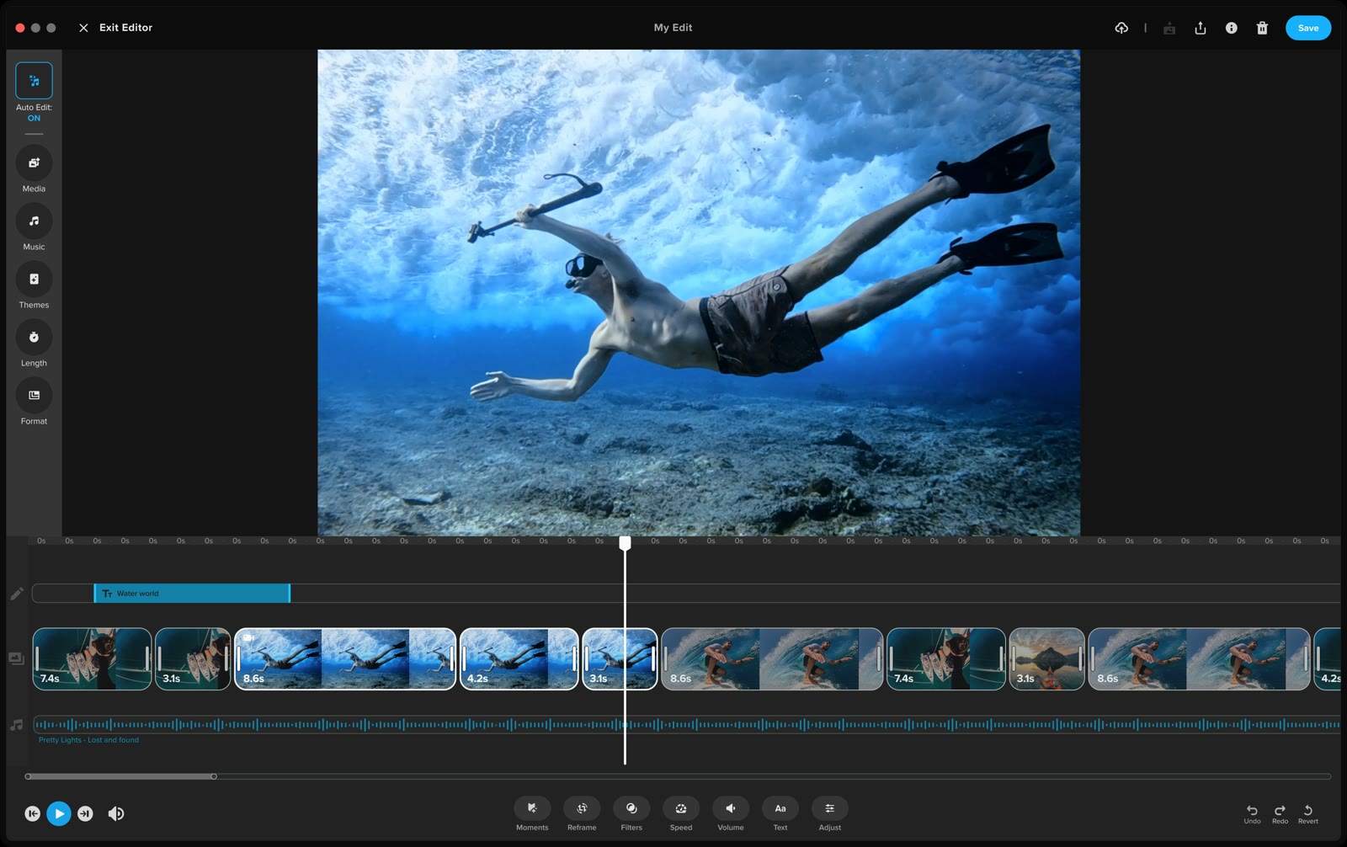Open the Media panel
1347x847 pixels.
34,162
